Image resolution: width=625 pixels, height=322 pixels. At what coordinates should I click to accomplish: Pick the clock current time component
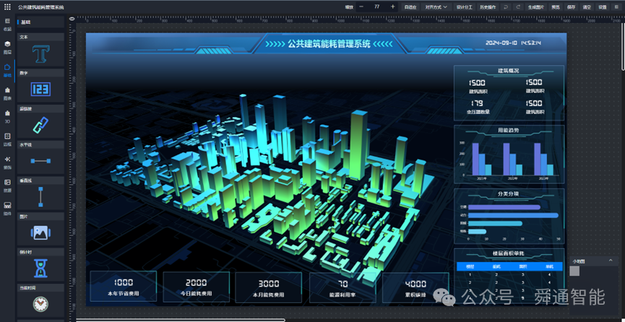click(40, 304)
